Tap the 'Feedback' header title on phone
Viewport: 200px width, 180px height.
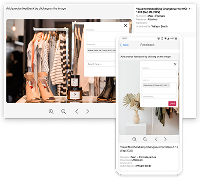(x=147, y=45)
